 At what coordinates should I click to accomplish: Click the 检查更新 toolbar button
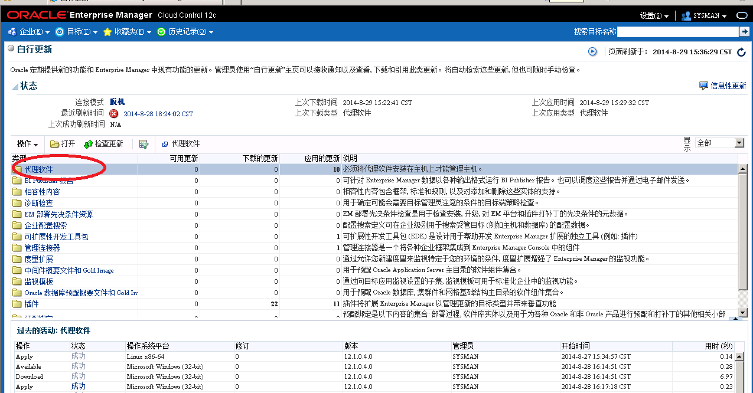pos(104,143)
